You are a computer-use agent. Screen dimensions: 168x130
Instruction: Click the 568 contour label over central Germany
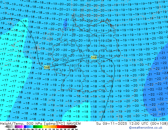pyautogui.click(x=94, y=58)
